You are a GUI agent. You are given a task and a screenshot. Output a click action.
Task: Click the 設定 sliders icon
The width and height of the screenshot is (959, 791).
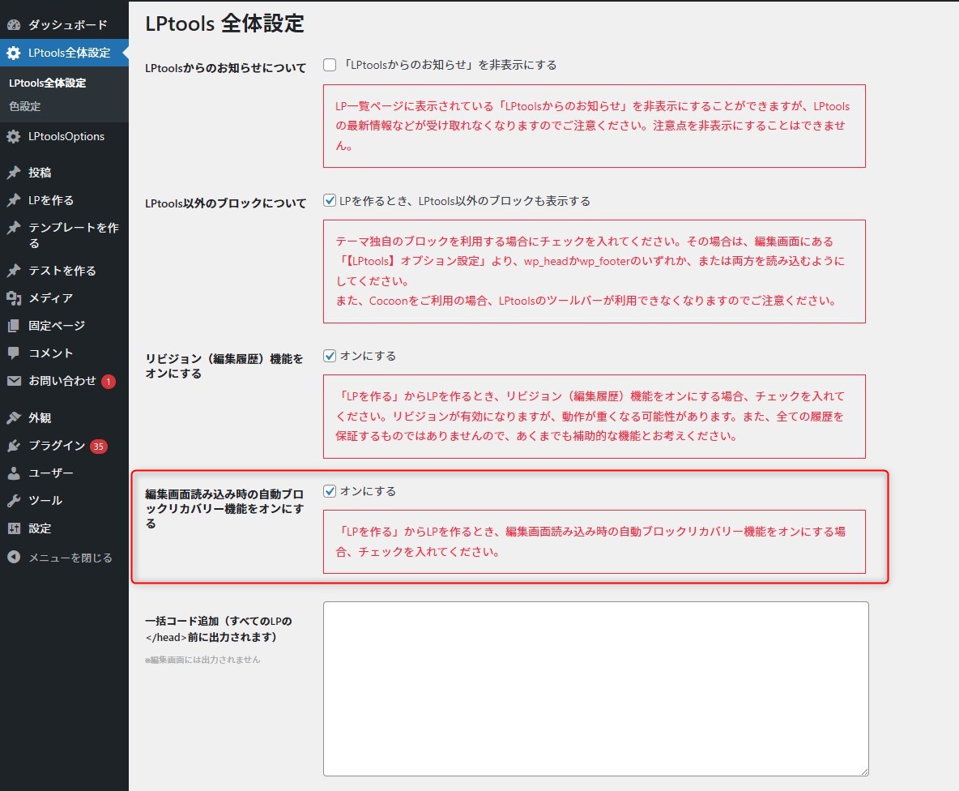point(14,528)
